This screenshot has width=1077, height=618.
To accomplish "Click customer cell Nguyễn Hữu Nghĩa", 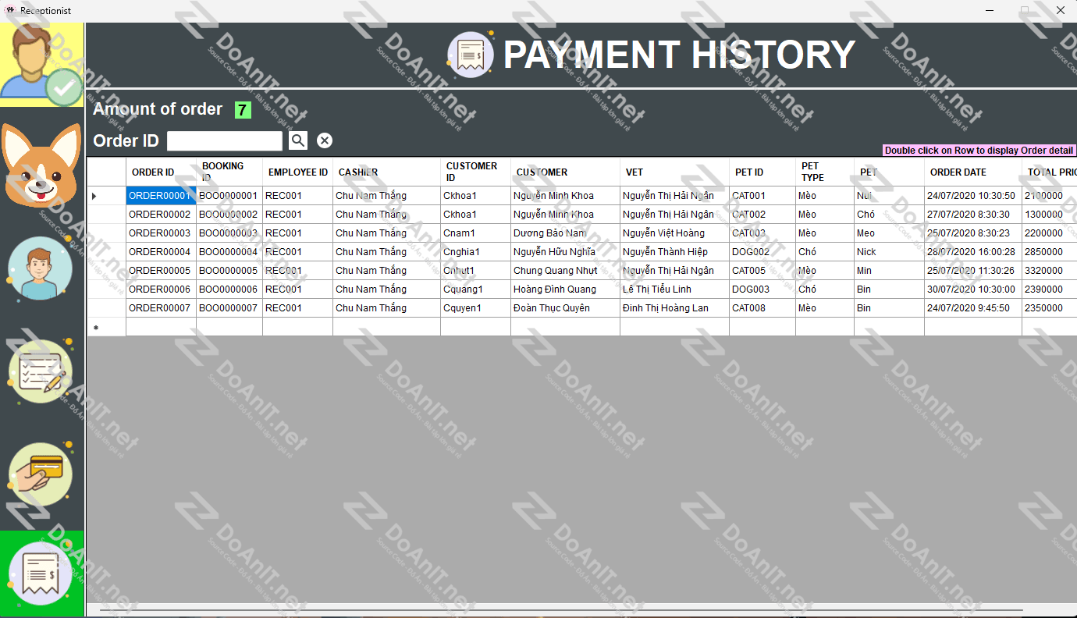I will (x=565, y=252).
